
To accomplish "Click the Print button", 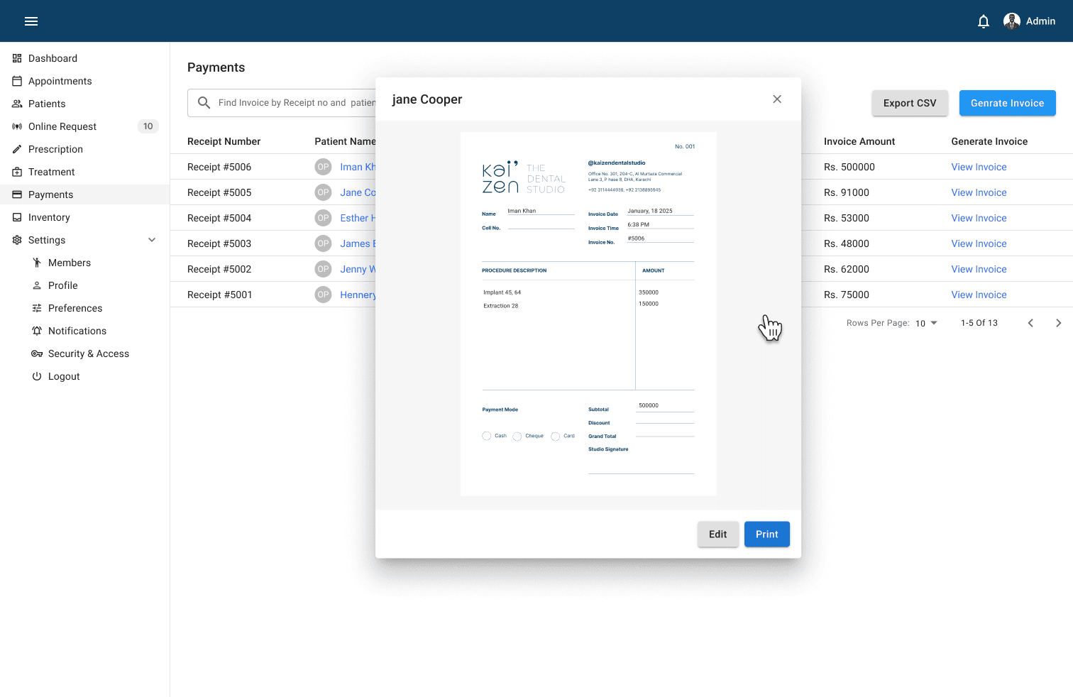I will (766, 534).
